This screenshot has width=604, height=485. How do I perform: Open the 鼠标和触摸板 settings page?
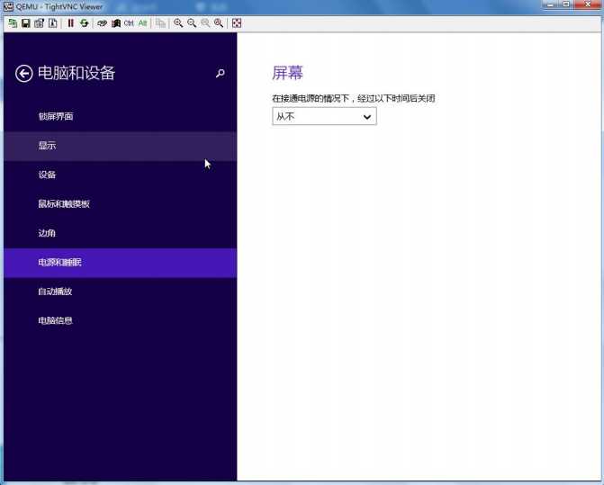[121, 204]
